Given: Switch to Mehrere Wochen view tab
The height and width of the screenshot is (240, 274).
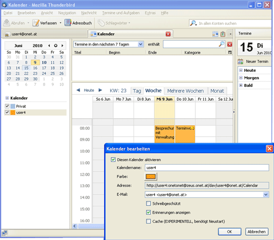Looking at the screenshot, I should coord(185,91).
